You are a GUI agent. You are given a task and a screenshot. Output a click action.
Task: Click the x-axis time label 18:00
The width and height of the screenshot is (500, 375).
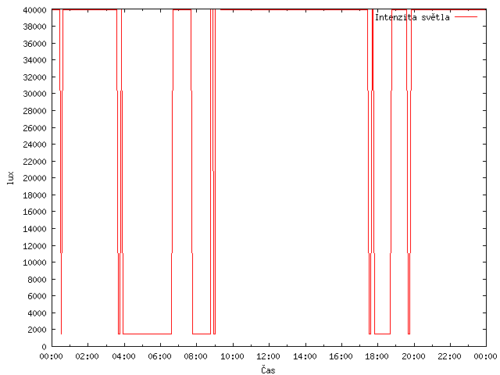pos(377,356)
